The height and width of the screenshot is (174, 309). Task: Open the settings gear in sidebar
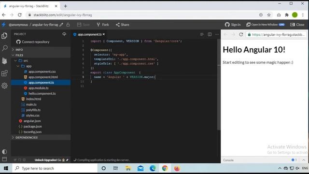pos(4,86)
